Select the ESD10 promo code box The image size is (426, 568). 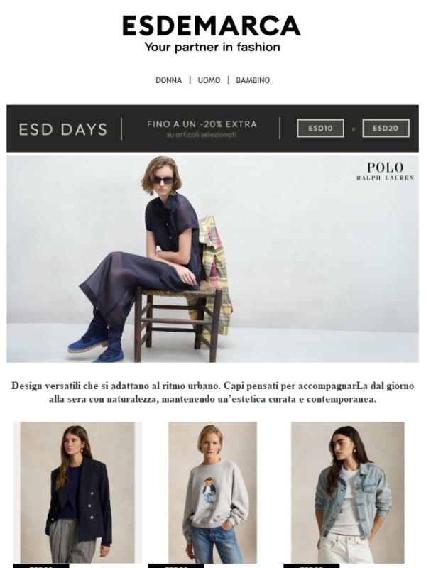(321, 129)
